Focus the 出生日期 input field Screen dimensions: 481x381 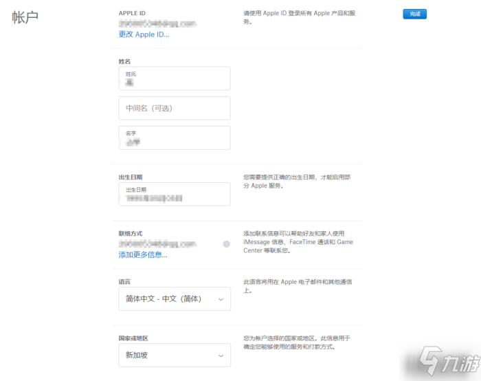tap(175, 194)
